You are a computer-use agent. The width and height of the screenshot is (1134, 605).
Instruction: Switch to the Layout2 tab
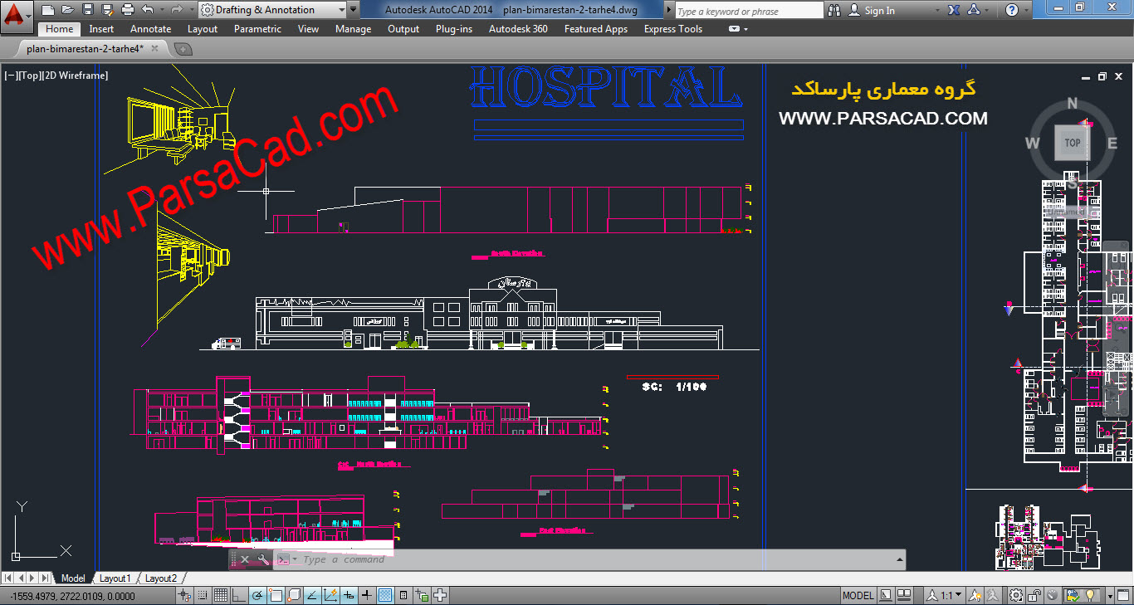(161, 578)
